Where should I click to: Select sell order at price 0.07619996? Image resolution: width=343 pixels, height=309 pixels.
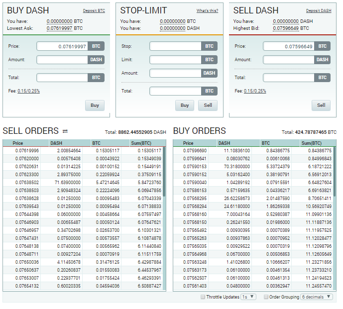point(83,151)
